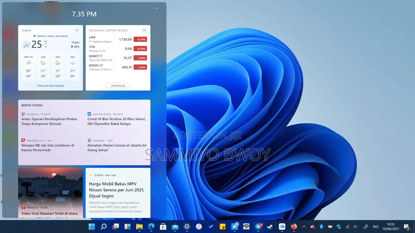Image resolution: width=415 pixels, height=233 pixels.
Task: Open Cuaca weather widget options menu
Action: tap(77, 30)
